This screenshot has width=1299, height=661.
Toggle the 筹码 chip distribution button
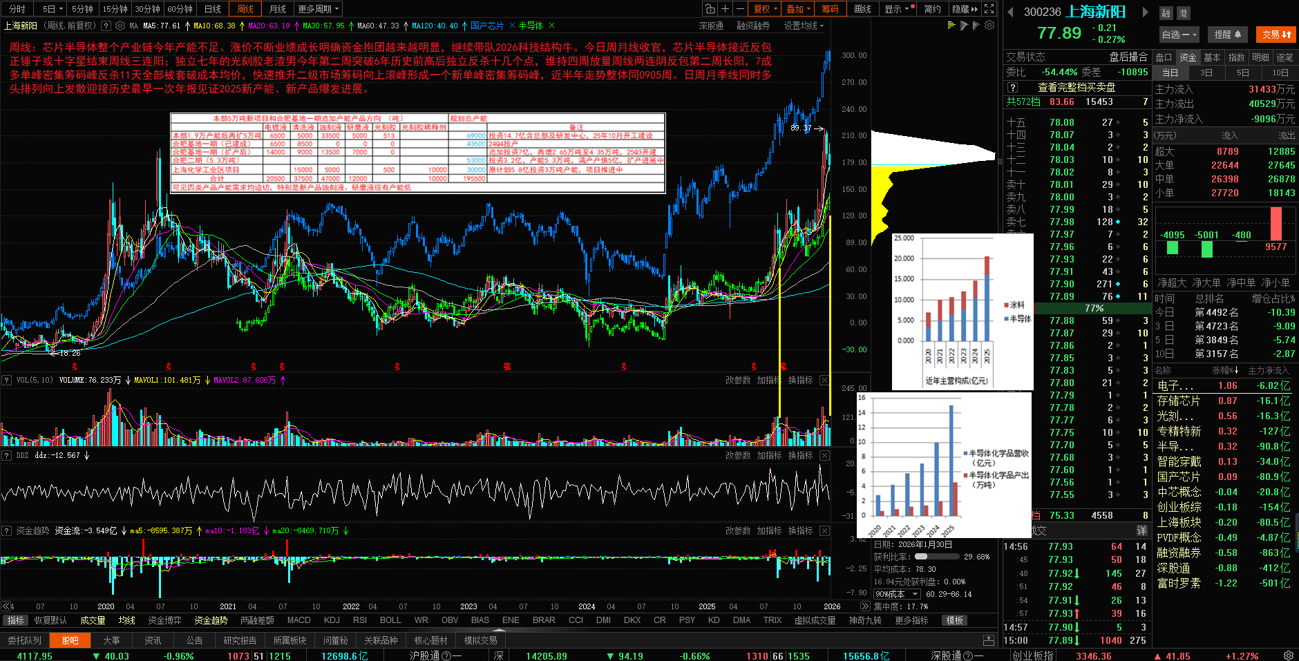click(830, 9)
